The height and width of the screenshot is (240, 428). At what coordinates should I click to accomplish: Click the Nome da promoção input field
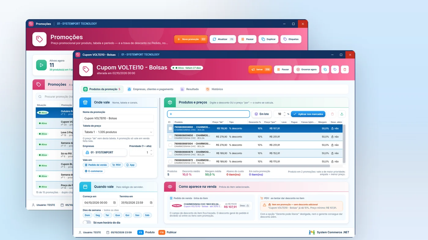tap(118, 118)
